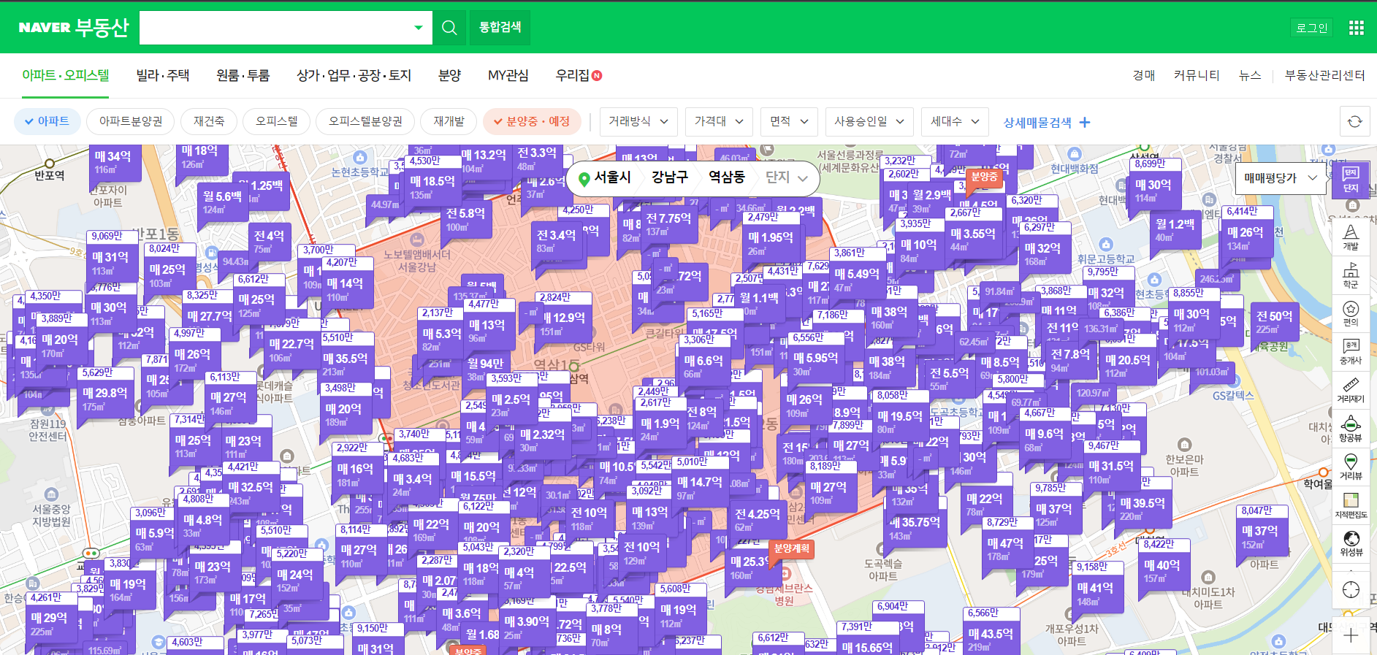Toggle the 오피스텔분양권 filter chip

coord(365,121)
